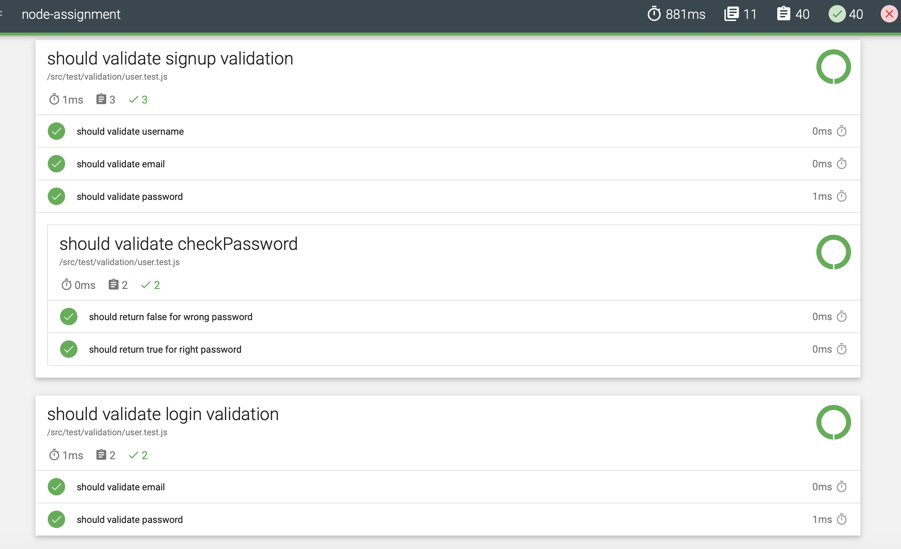The height and width of the screenshot is (549, 901).
Task: Click file path under 'should validate checkPassword'
Action: click(119, 262)
